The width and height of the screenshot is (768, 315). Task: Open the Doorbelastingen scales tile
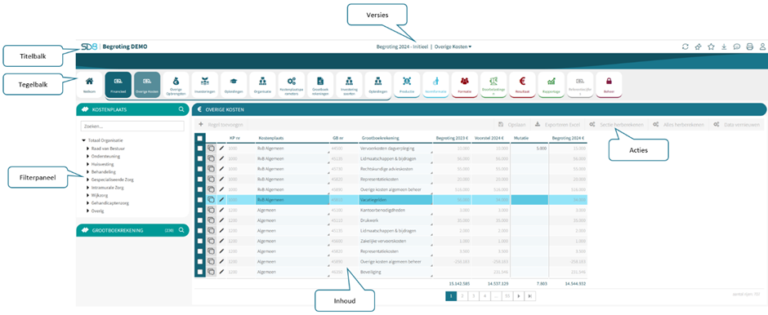pos(493,85)
